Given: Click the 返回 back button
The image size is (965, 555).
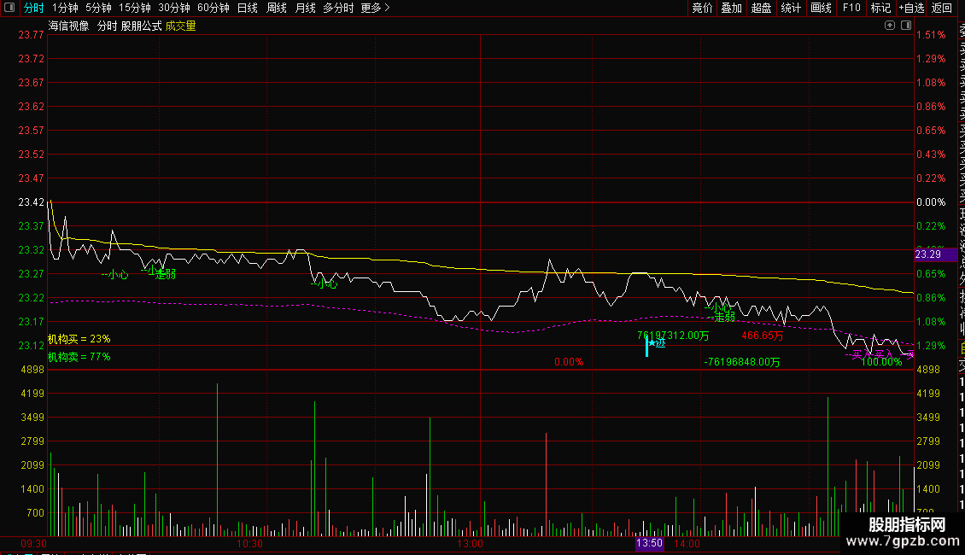Looking at the screenshot, I should pyautogui.click(x=942, y=8).
